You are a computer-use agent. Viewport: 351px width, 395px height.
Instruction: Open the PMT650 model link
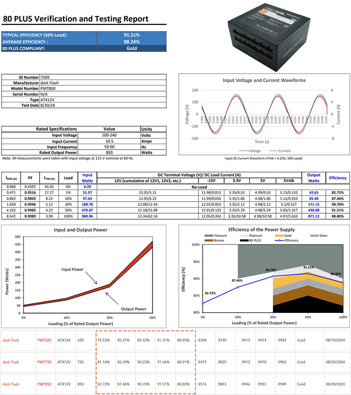click(x=44, y=340)
